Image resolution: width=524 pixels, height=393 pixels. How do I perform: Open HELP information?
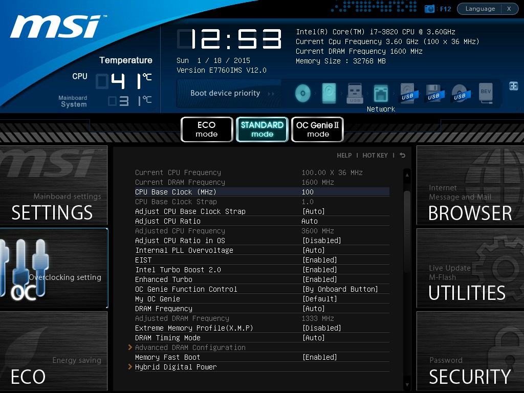(x=344, y=156)
